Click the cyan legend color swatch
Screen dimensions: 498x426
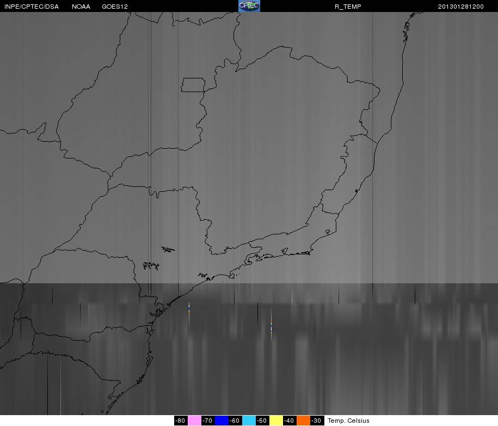coord(249,421)
